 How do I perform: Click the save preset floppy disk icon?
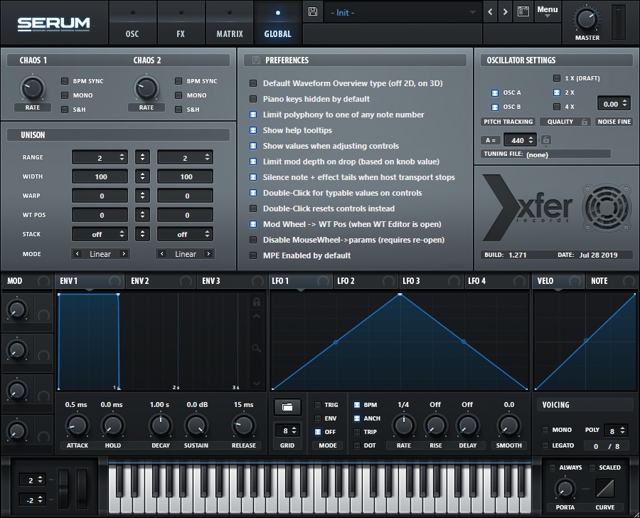point(313,11)
